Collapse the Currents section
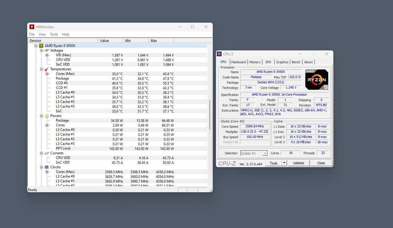The width and height of the screenshot is (393, 228). click(41, 153)
